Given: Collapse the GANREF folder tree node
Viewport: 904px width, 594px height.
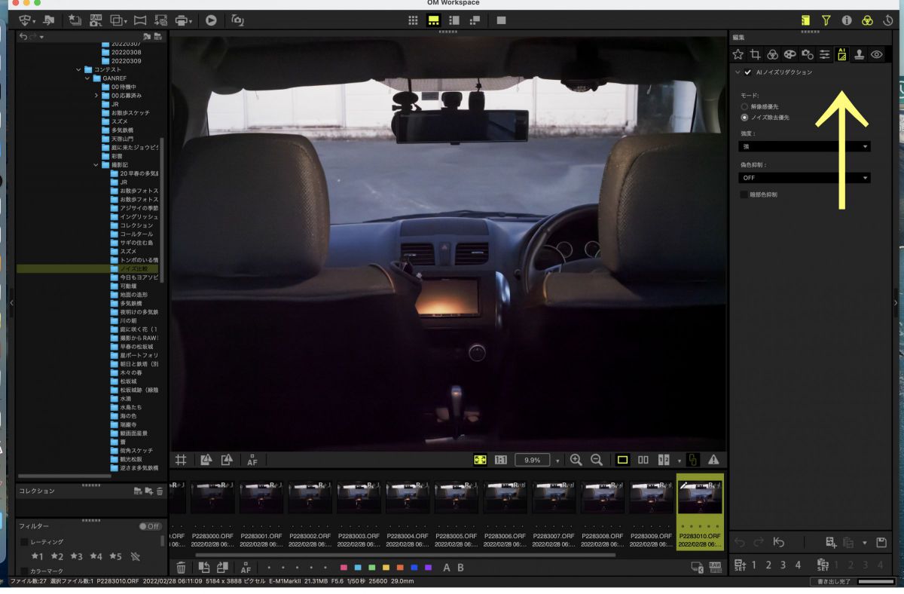Looking at the screenshot, I should (x=87, y=78).
